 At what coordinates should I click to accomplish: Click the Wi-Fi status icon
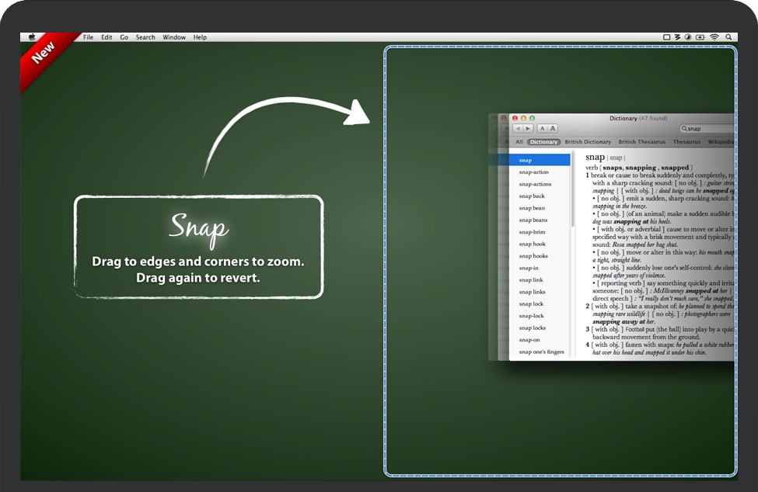point(714,37)
